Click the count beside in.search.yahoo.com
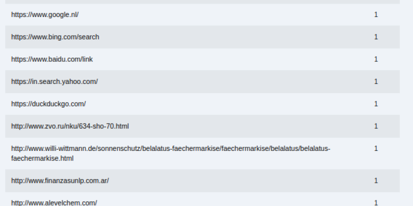This screenshot has height=206, width=413. click(376, 82)
